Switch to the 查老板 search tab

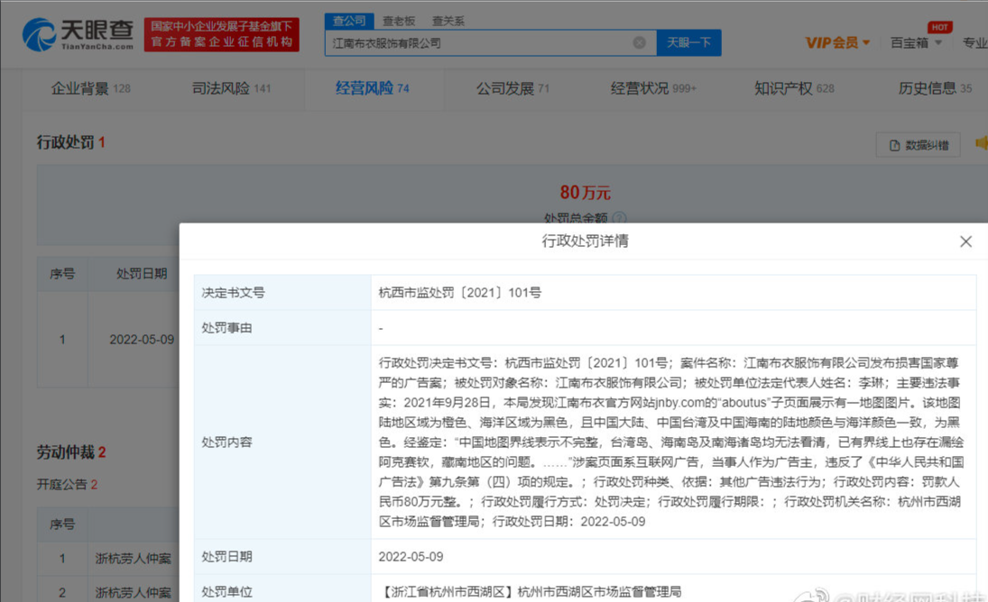399,22
